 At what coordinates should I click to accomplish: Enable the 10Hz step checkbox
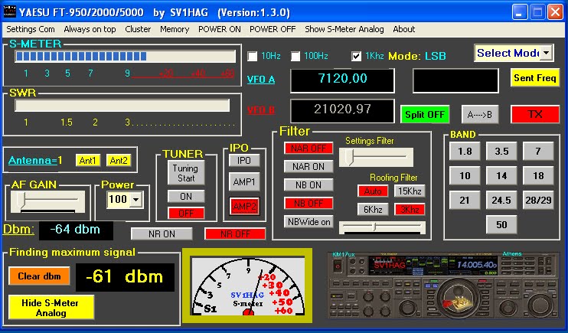(x=253, y=56)
